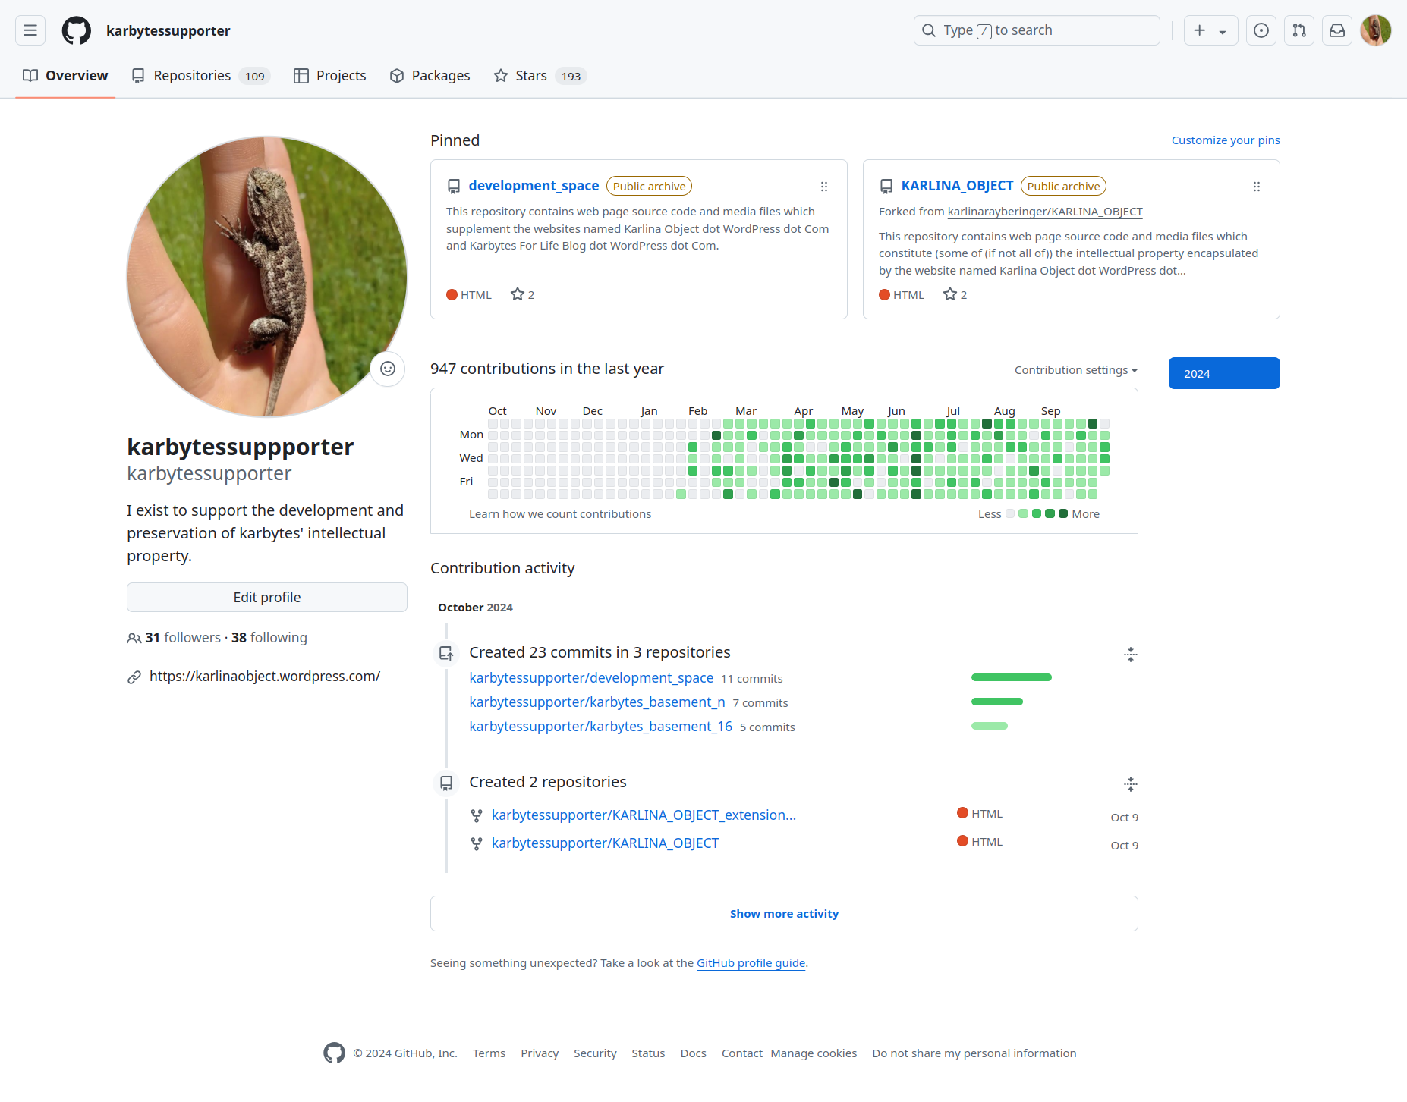This screenshot has height=1102, width=1407.
Task: Open karbytessupporter/karbytes_basement_n link
Action: click(x=597, y=702)
